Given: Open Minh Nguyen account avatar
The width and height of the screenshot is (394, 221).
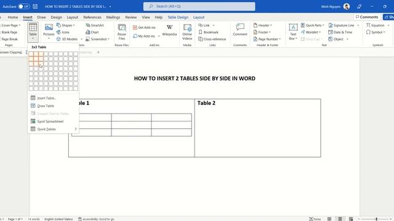Looking at the screenshot, I should point(347,7).
